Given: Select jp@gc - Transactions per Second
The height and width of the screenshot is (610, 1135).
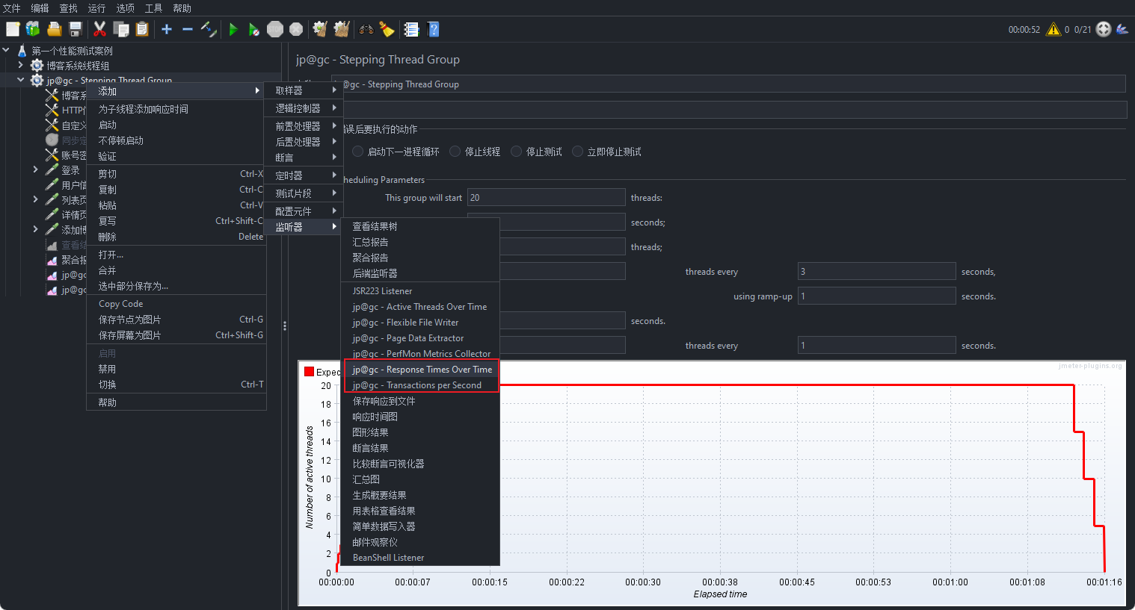Looking at the screenshot, I should [420, 385].
